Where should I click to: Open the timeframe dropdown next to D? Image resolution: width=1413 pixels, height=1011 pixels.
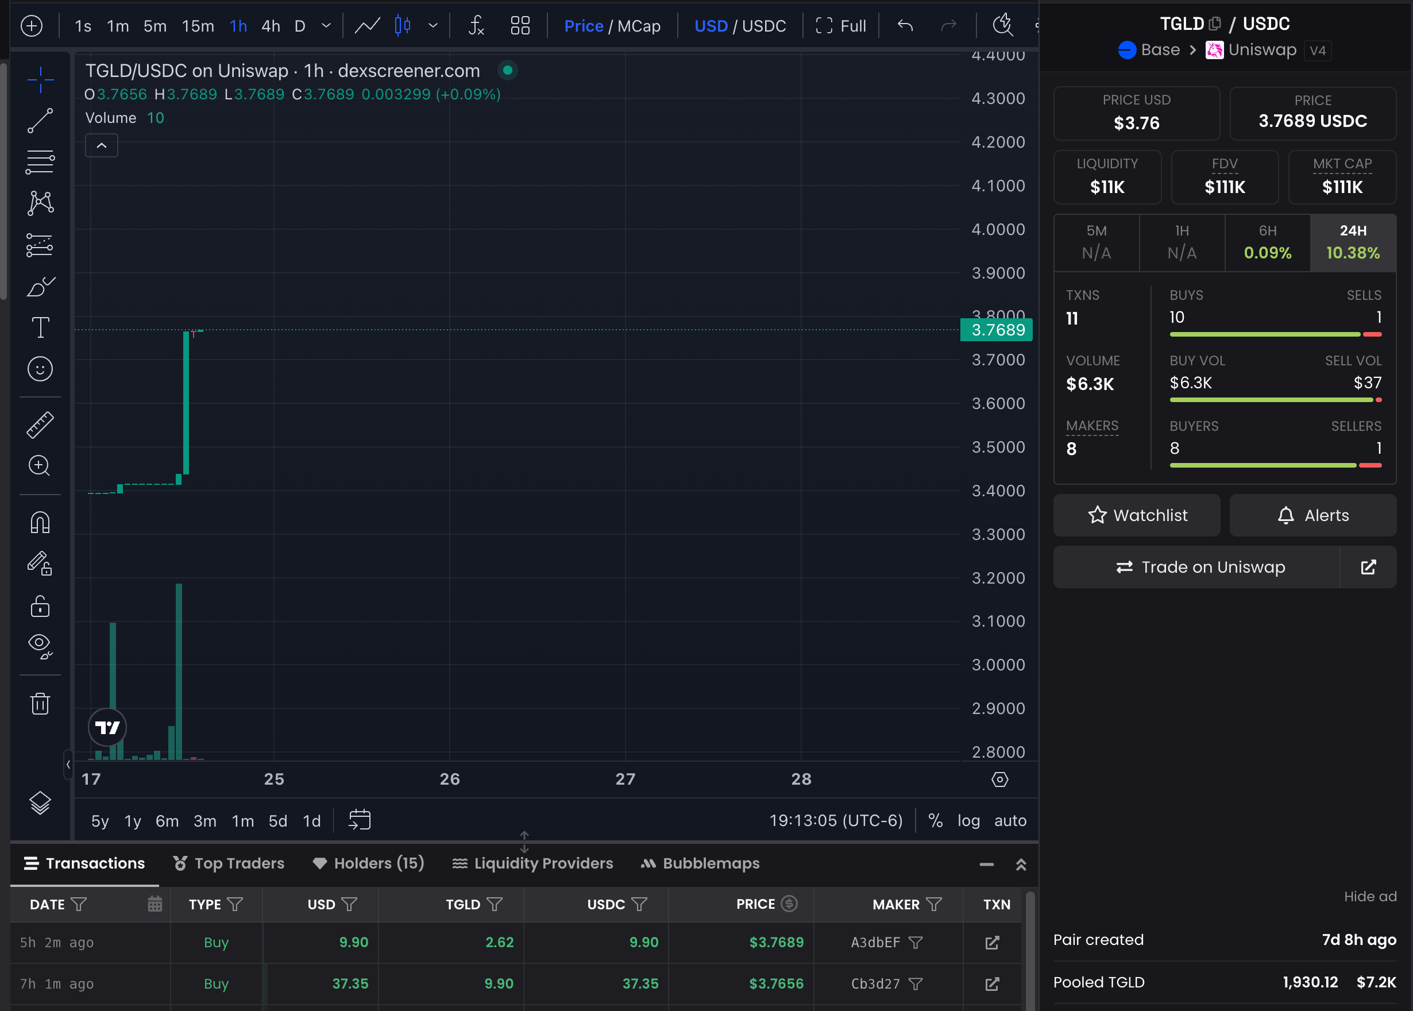[326, 25]
